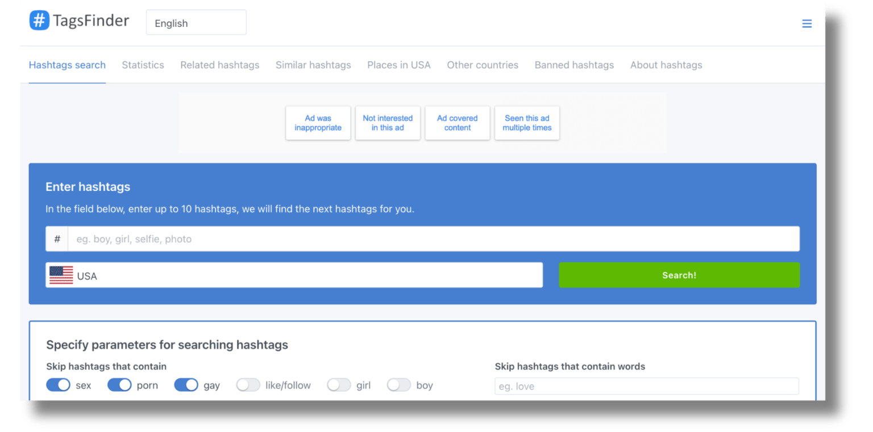
Task: Enable the girl hashtag filter
Action: pos(339,385)
